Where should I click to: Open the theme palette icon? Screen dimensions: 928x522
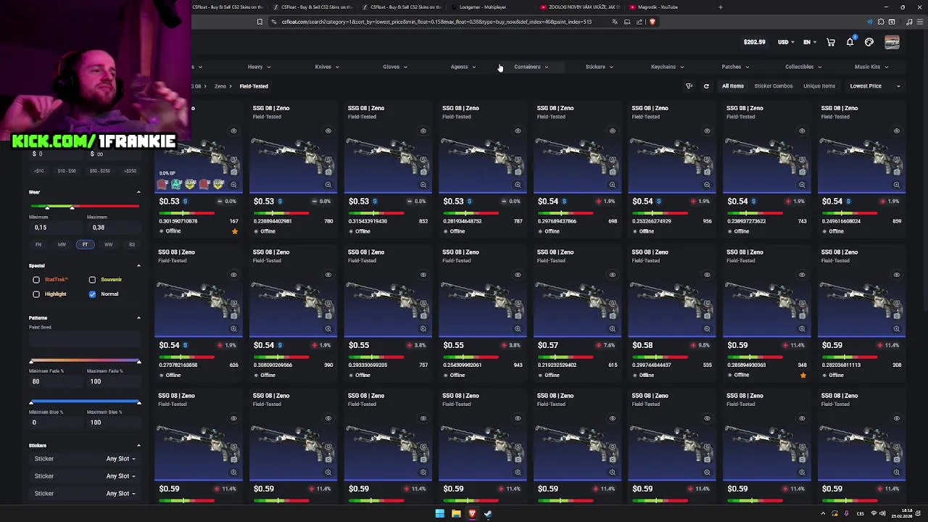point(869,42)
